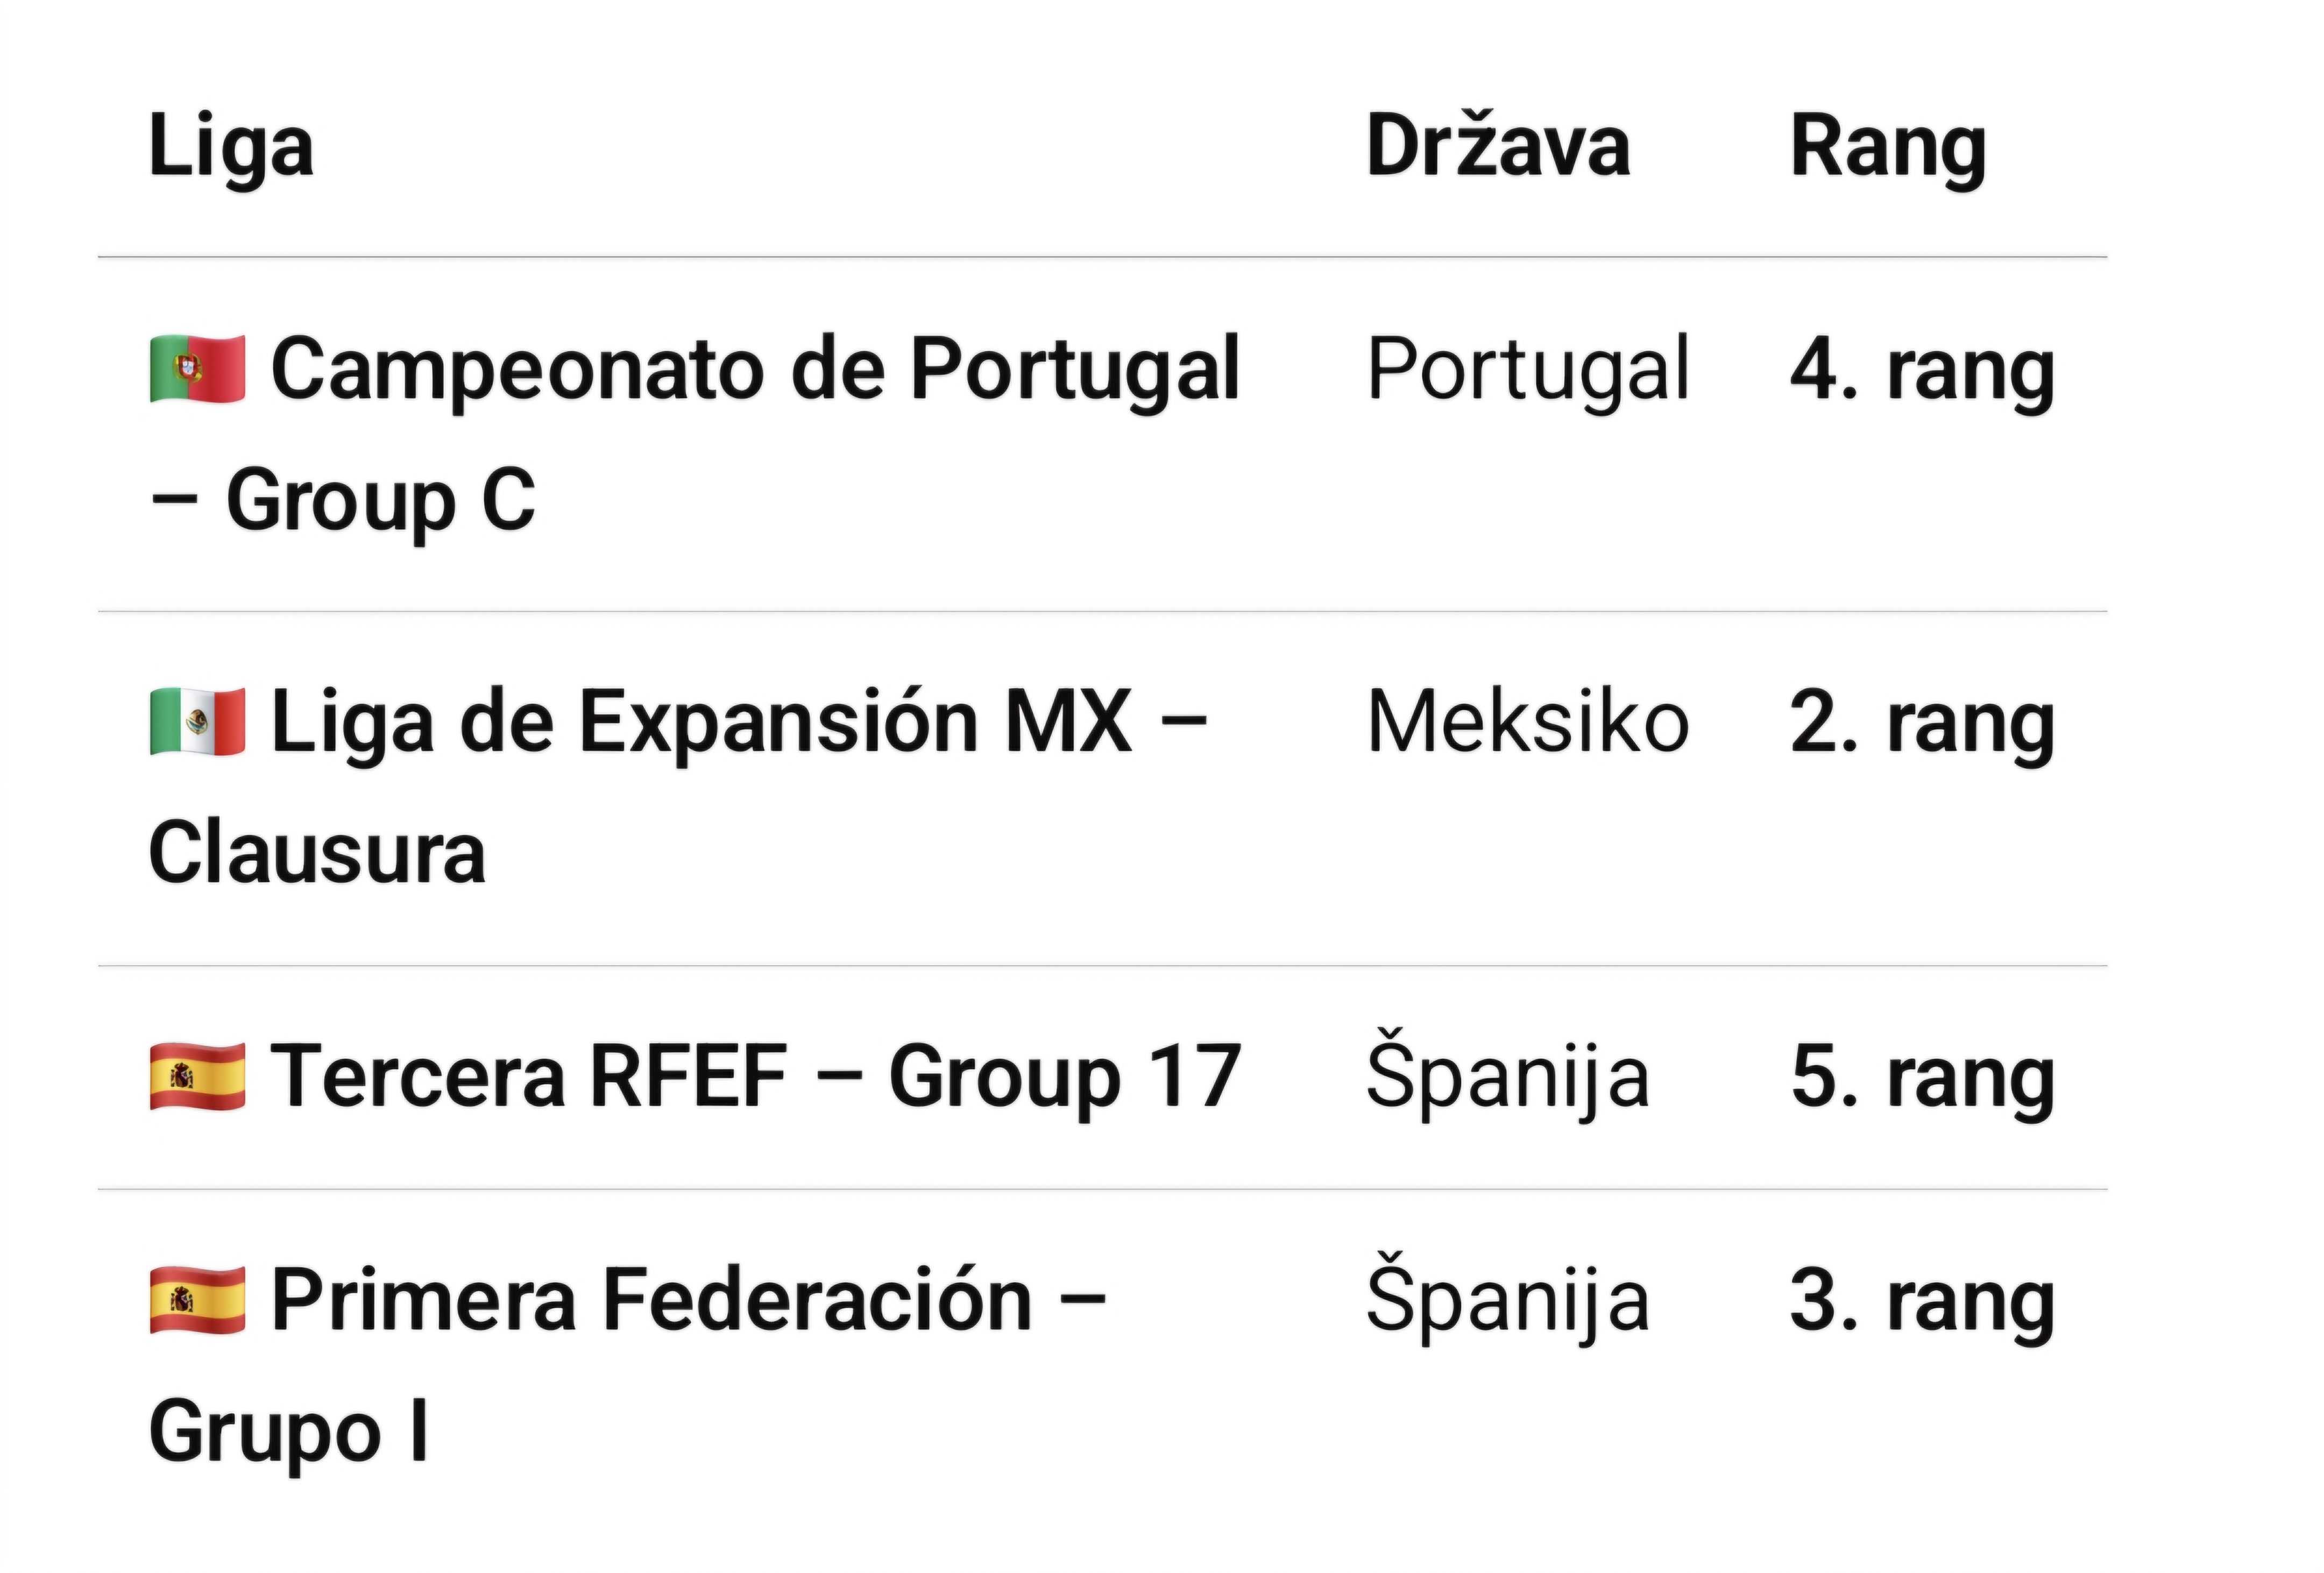Click the 3. rang value

(x=1922, y=1303)
